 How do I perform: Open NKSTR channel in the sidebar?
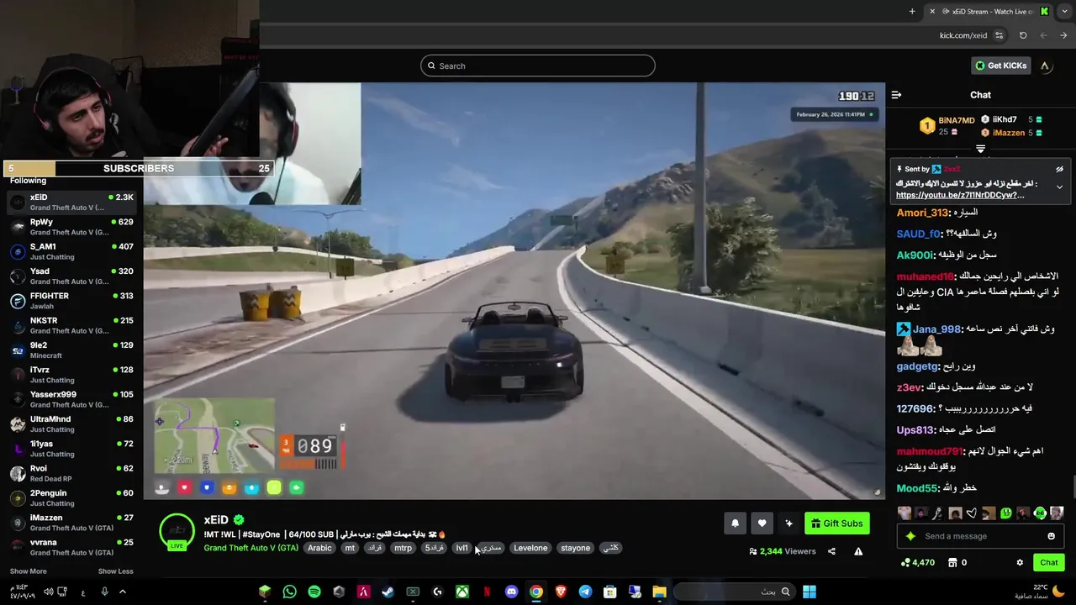tap(71, 325)
